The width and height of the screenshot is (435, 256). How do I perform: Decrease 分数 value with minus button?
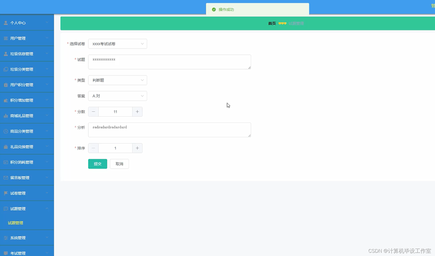pyautogui.click(x=93, y=112)
